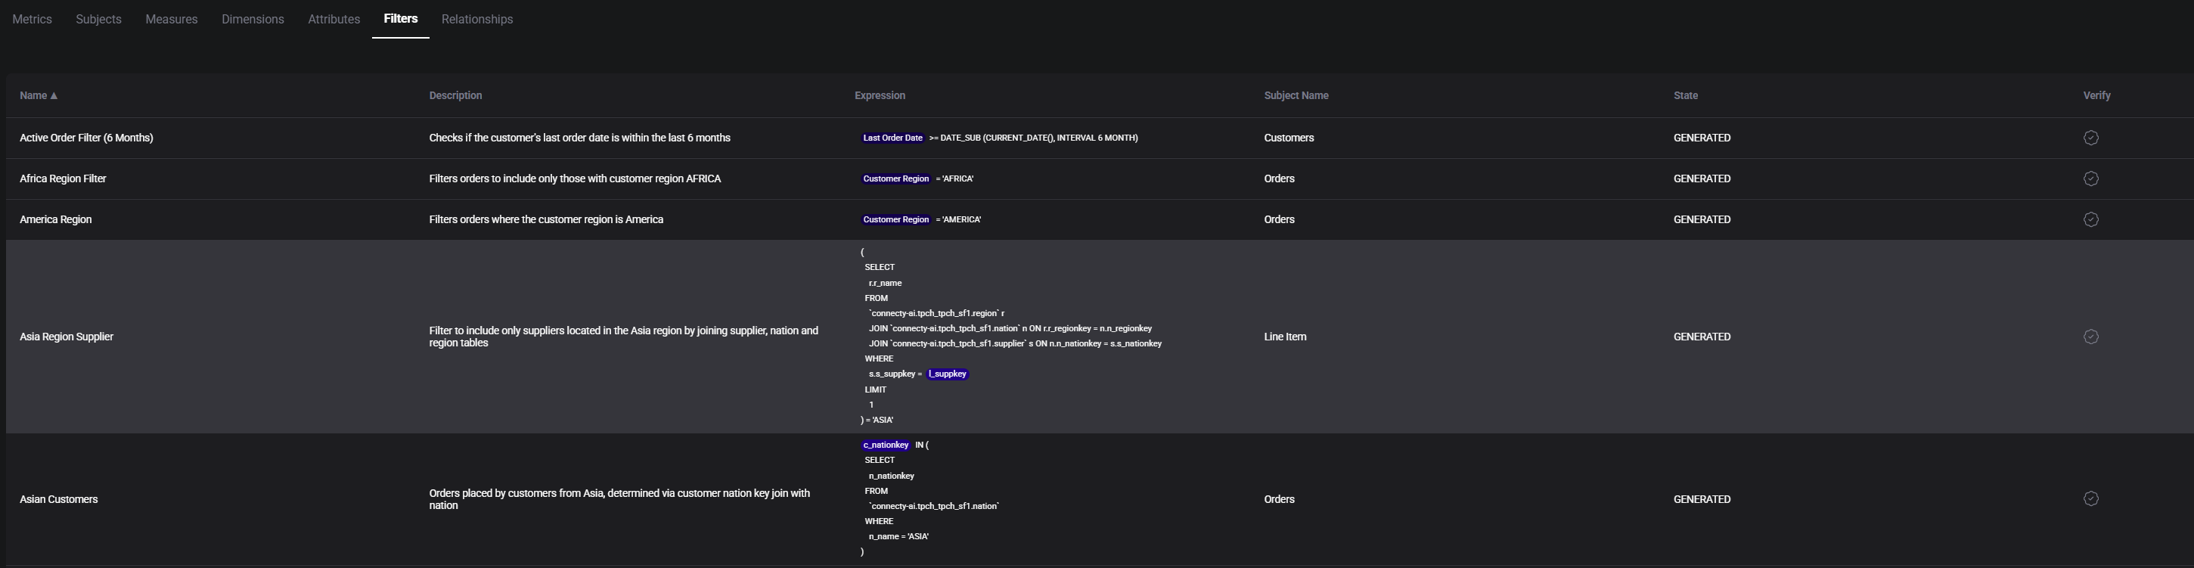Select the Asian Customers filter name
Screen dimensions: 2194x568
click(59, 499)
